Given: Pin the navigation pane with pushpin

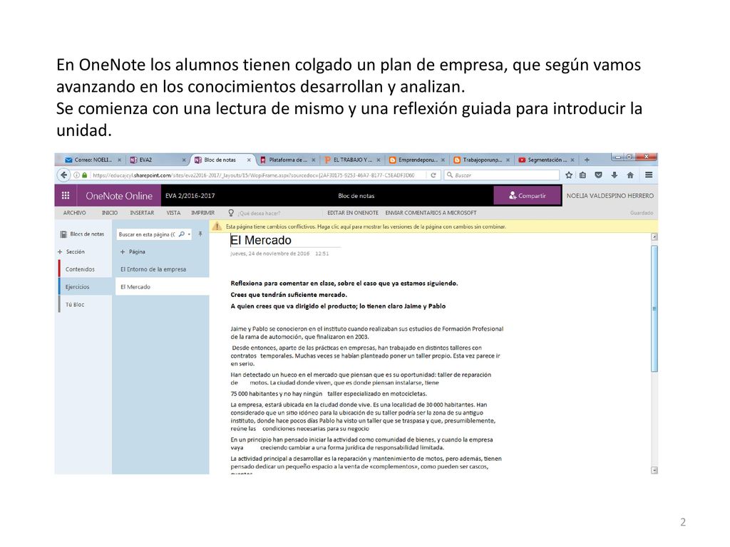Looking at the screenshot, I should click(200, 234).
